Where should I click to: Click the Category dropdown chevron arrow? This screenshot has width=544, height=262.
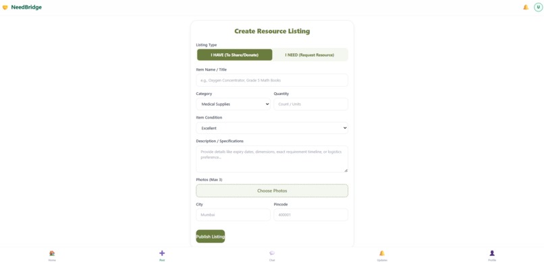pyautogui.click(x=267, y=104)
